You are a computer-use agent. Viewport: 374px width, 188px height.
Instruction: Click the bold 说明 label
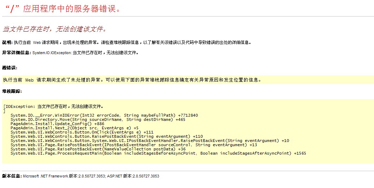click(7, 43)
